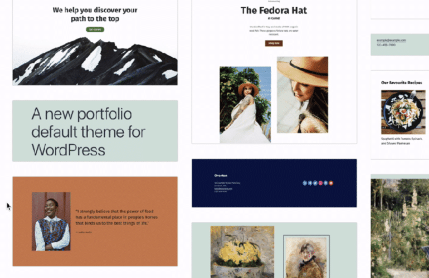Click the orange social icon in navy footer
Image resolution: width=429 pixels, height=278 pixels.
click(x=331, y=183)
